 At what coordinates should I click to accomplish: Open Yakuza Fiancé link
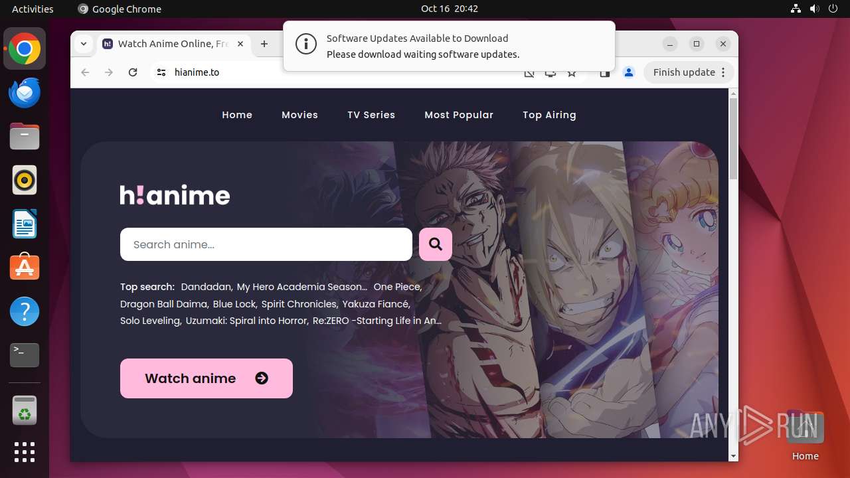(377, 304)
